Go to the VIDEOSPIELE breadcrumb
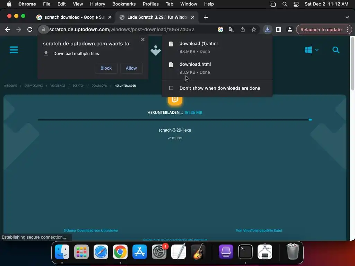This screenshot has height=266, width=355. pyautogui.click(x=58, y=86)
